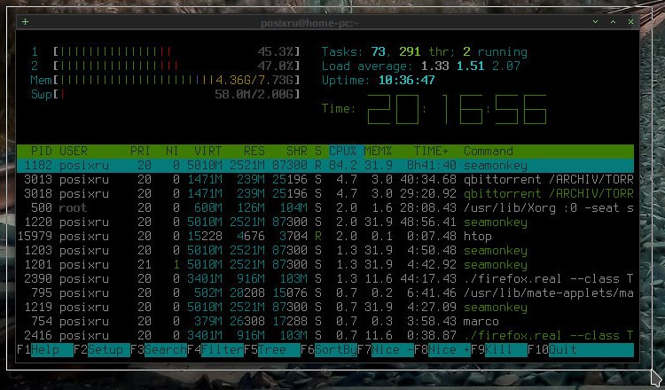This screenshot has width=665, height=390.
Task: Sort by the SHR column header
Action: 296,151
